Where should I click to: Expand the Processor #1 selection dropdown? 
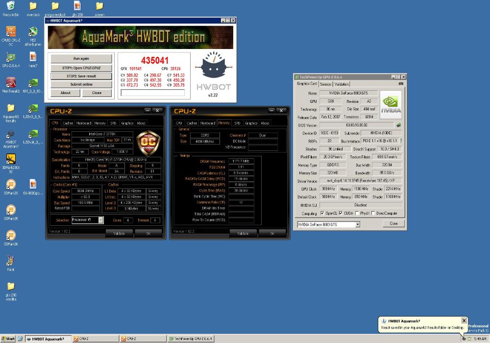(x=100, y=220)
